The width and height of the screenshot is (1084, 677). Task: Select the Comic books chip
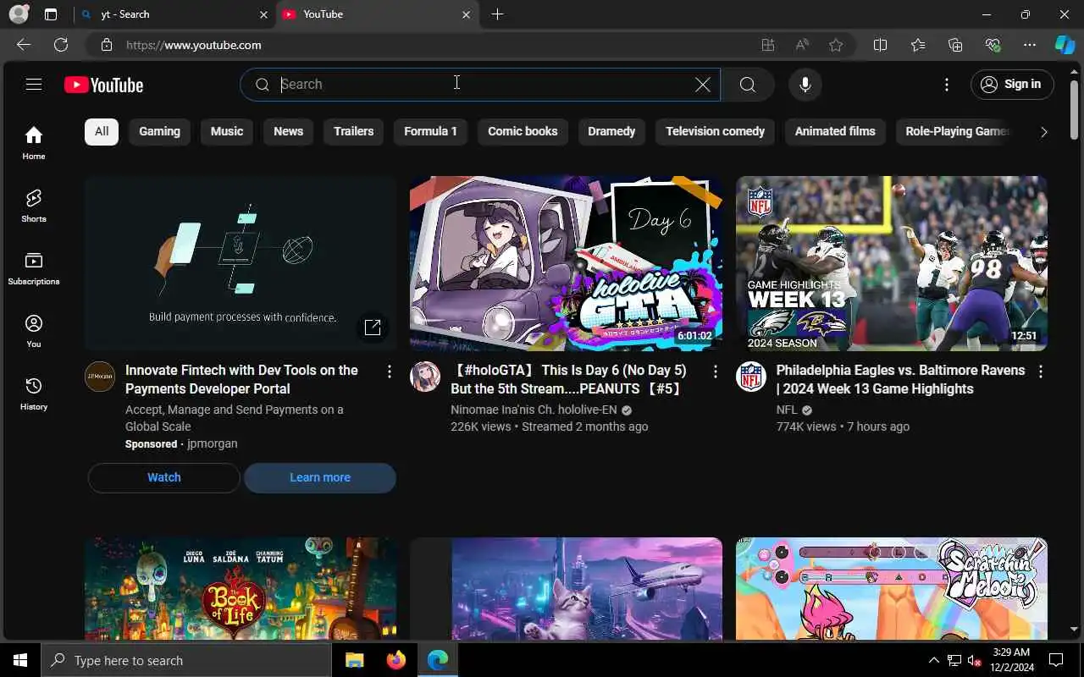pyautogui.click(x=523, y=131)
